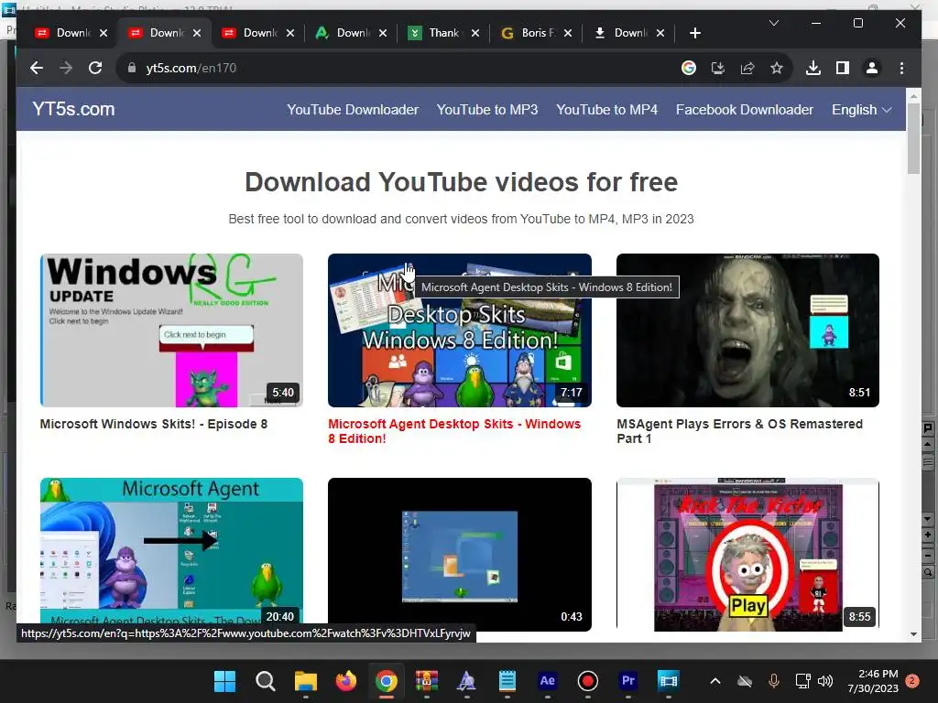This screenshot has width=938, height=703.
Task: Click the yt5s.com/en170 address bar
Action: [x=395, y=68]
